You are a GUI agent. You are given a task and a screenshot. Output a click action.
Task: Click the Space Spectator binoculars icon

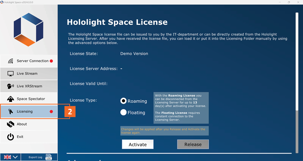10,99
